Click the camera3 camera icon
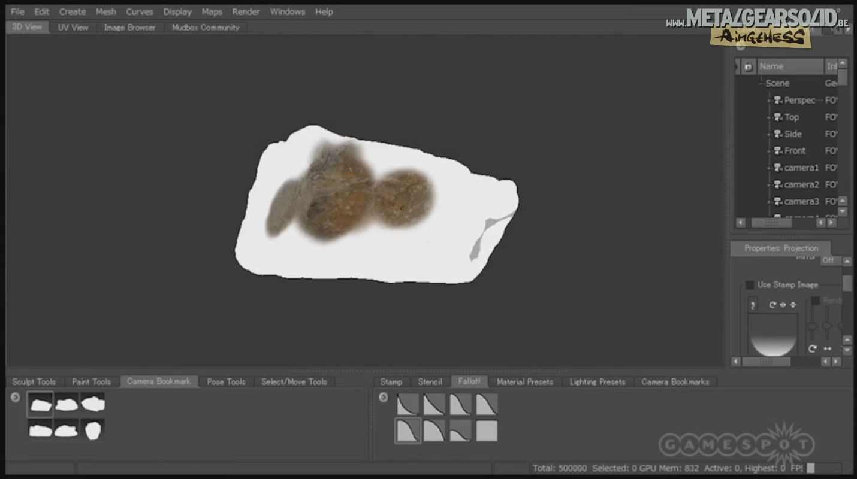857x479 pixels. pyautogui.click(x=778, y=201)
